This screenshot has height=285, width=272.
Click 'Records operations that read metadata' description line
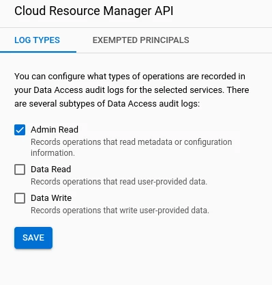[x=132, y=142]
